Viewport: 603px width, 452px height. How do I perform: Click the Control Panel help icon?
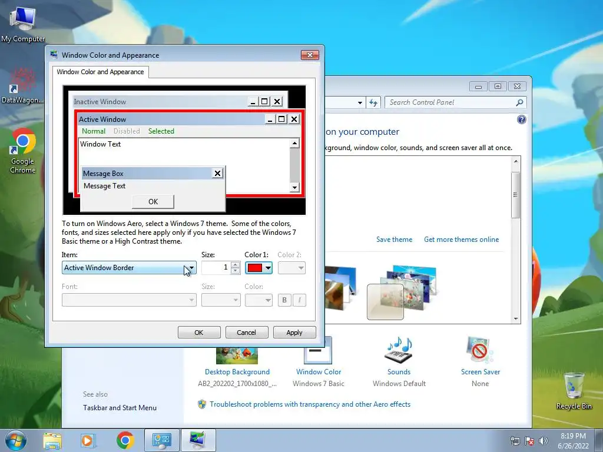[522, 119]
